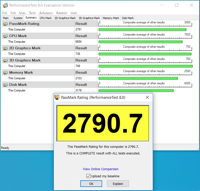Click This Computer under Disk Mark

[x=17, y=90]
